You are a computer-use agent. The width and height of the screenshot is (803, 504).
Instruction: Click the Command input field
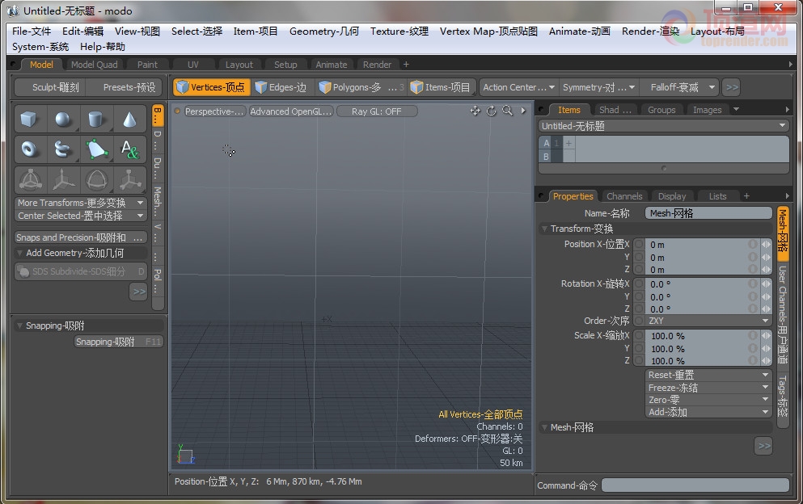(x=695, y=485)
